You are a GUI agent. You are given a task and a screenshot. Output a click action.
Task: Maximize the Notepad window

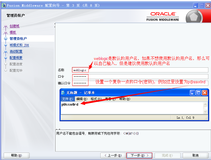coord(199,93)
